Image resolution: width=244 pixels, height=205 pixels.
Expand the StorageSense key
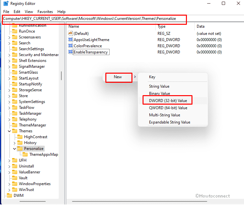pos(9,90)
